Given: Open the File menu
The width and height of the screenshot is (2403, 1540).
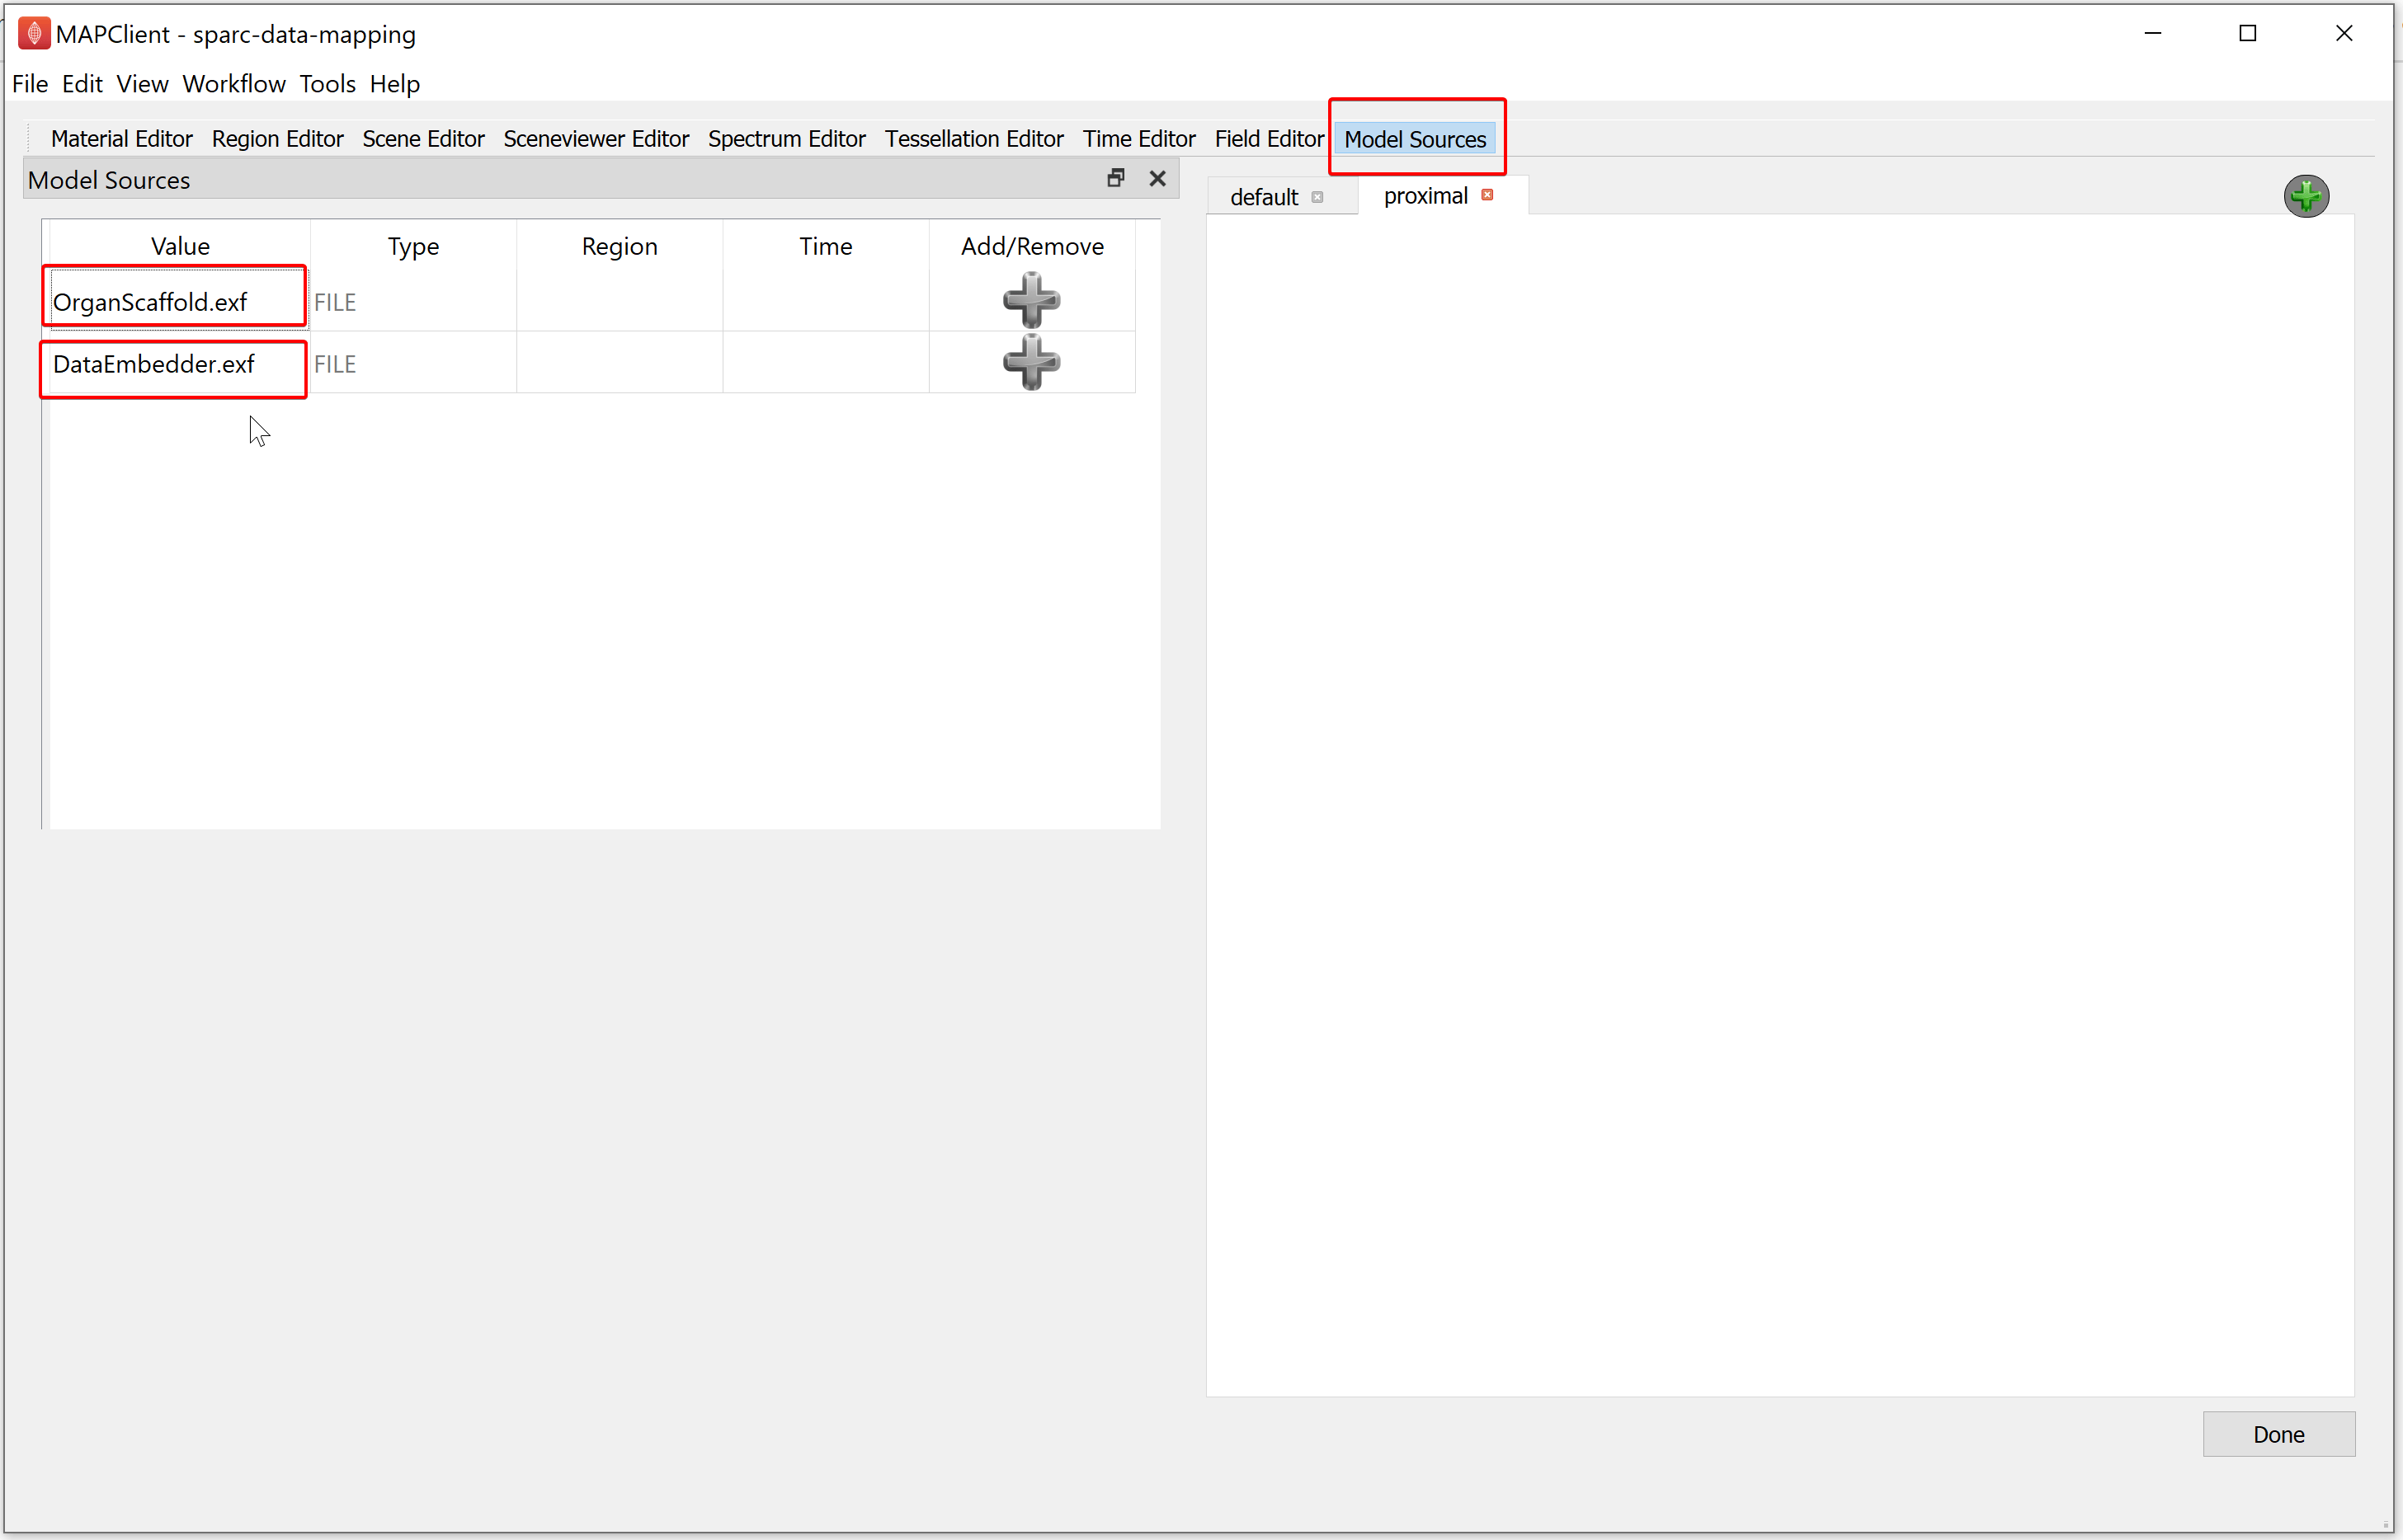Looking at the screenshot, I should point(30,84).
